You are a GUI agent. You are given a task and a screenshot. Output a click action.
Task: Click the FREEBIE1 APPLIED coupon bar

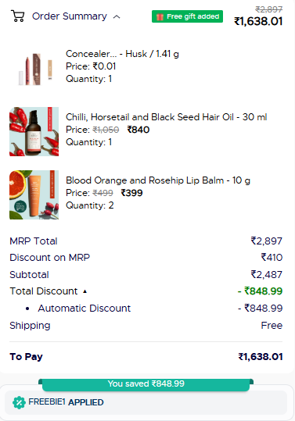(146, 402)
